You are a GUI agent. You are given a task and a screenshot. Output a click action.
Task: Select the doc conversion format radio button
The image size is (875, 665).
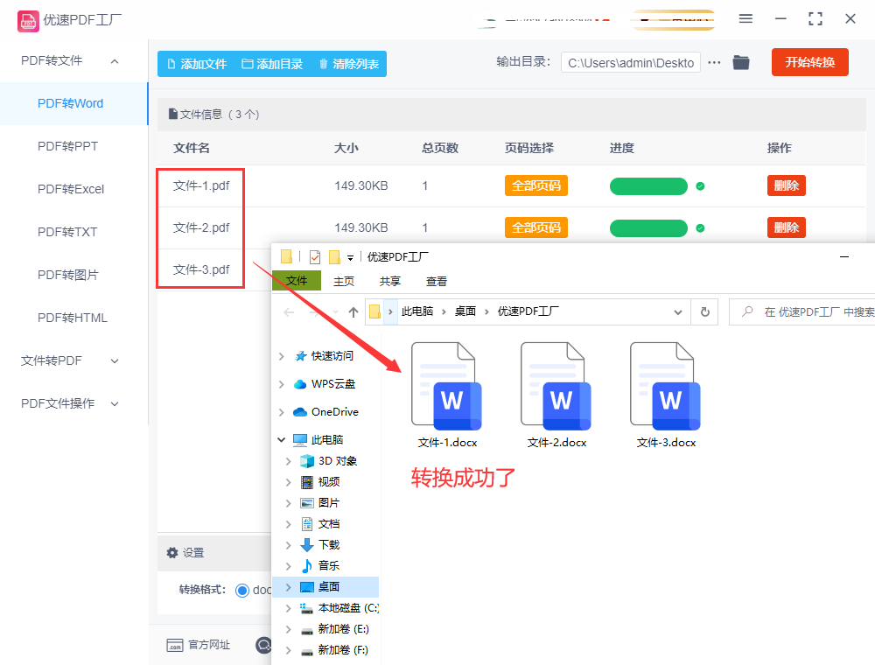click(x=242, y=590)
